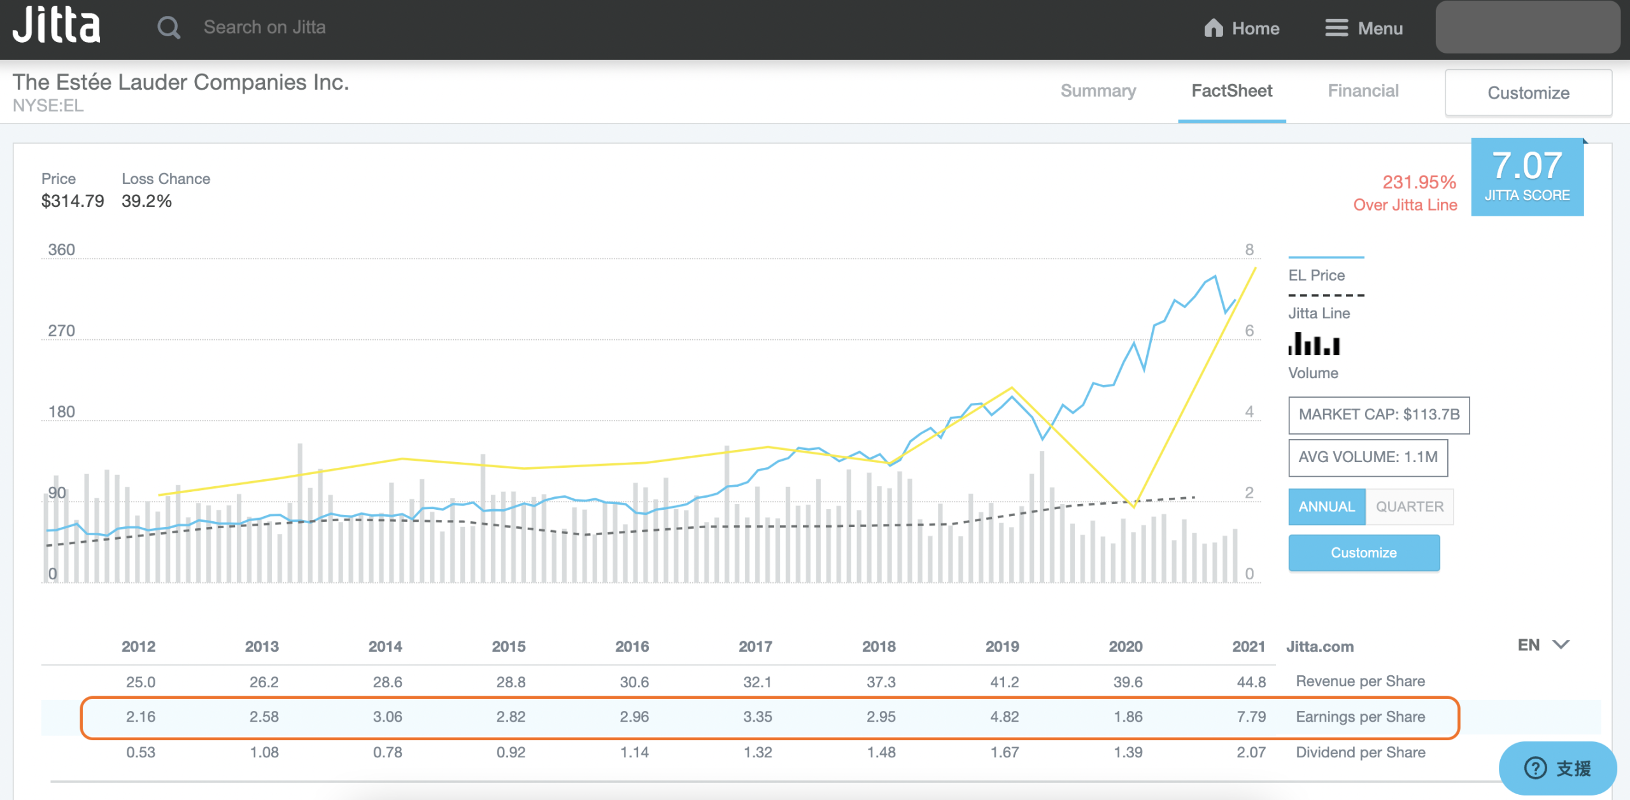
Task: Click the Earnings per Share row label
Action: click(x=1360, y=717)
